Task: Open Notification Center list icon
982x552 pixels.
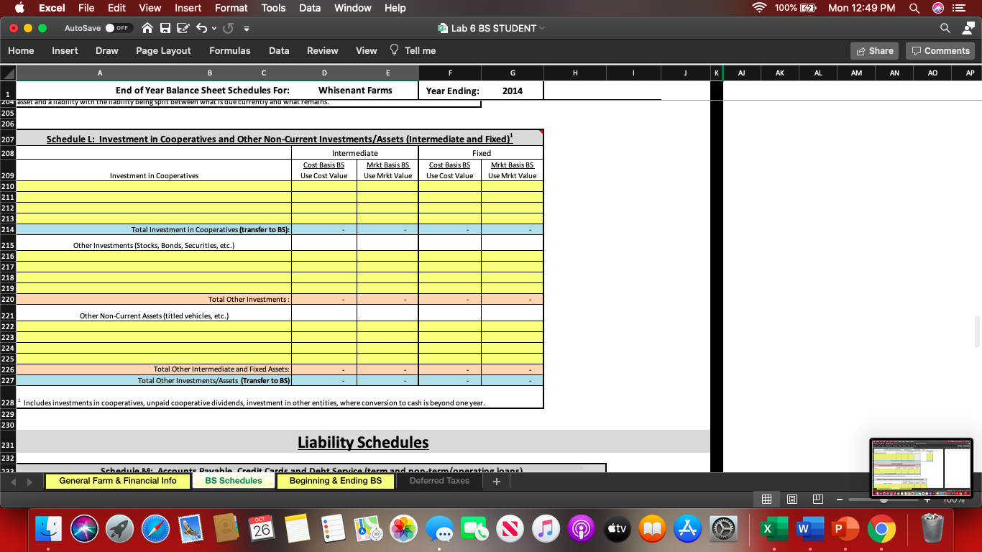Action: coord(959,8)
